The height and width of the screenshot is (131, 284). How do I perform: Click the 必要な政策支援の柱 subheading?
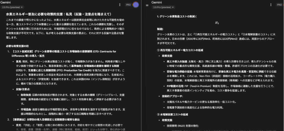point(17,46)
